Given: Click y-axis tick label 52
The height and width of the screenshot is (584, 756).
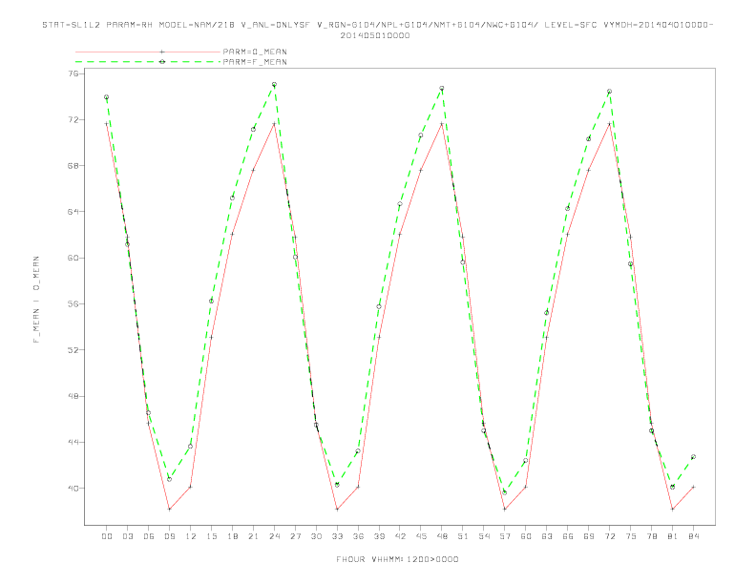Looking at the screenshot, I should coord(73,350).
